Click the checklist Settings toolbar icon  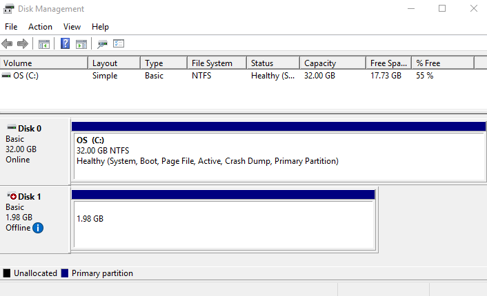pos(119,44)
